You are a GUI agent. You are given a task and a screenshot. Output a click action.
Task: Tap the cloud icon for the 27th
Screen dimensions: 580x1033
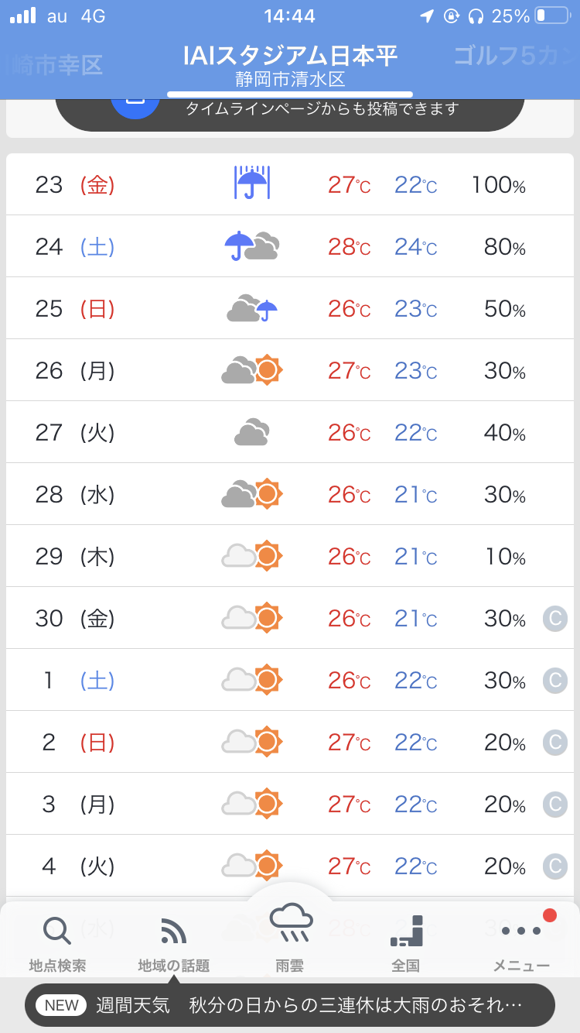[251, 432]
